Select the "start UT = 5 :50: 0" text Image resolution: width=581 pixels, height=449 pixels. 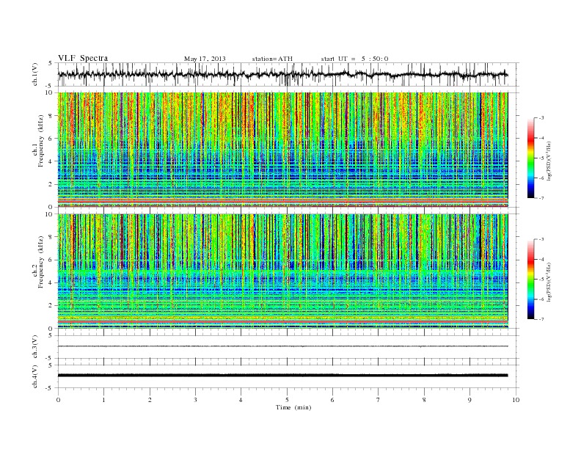[x=354, y=59]
